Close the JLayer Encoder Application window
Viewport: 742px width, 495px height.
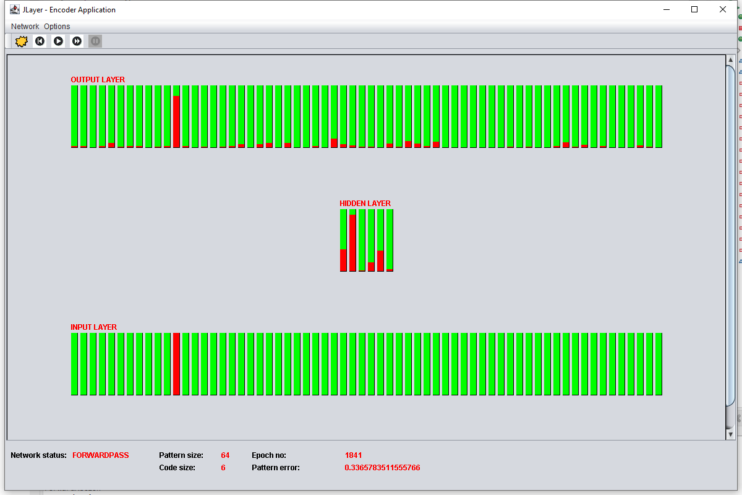pyautogui.click(x=723, y=9)
